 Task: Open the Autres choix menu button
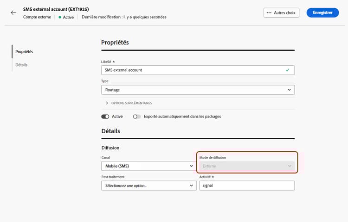pyautogui.click(x=281, y=12)
